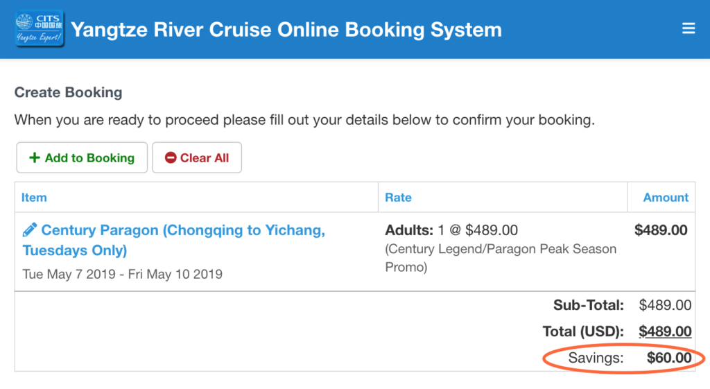Click the Amount column header
The image size is (710, 389).
tap(666, 198)
